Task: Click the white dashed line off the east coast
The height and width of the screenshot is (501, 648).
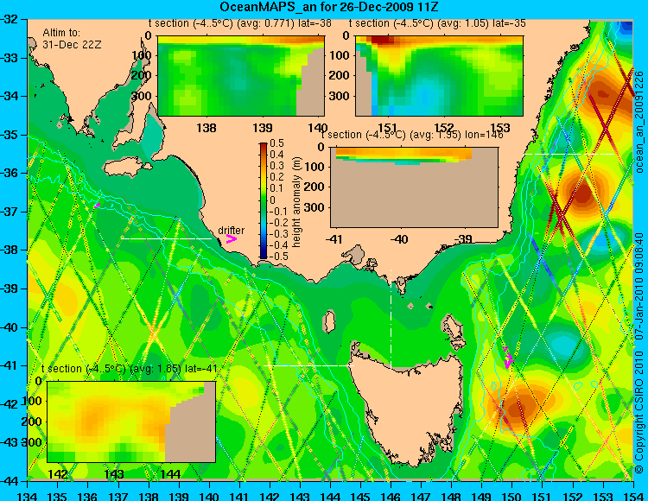Action: (x=569, y=154)
